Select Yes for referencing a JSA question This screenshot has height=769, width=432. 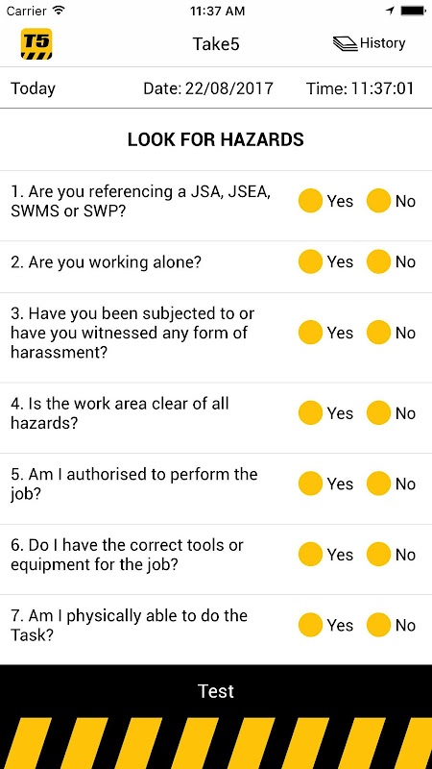310,201
